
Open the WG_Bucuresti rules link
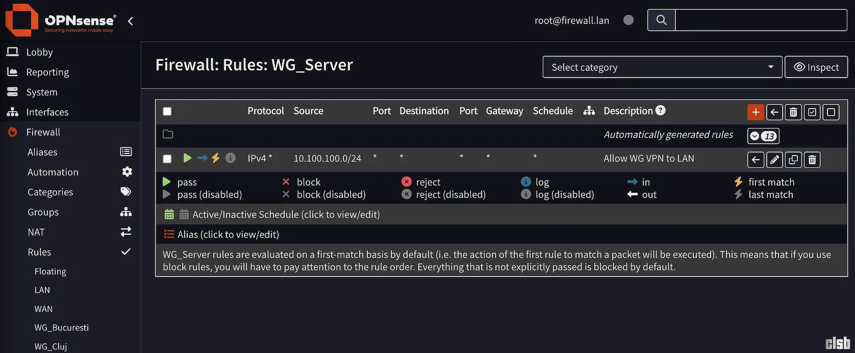[x=62, y=327]
